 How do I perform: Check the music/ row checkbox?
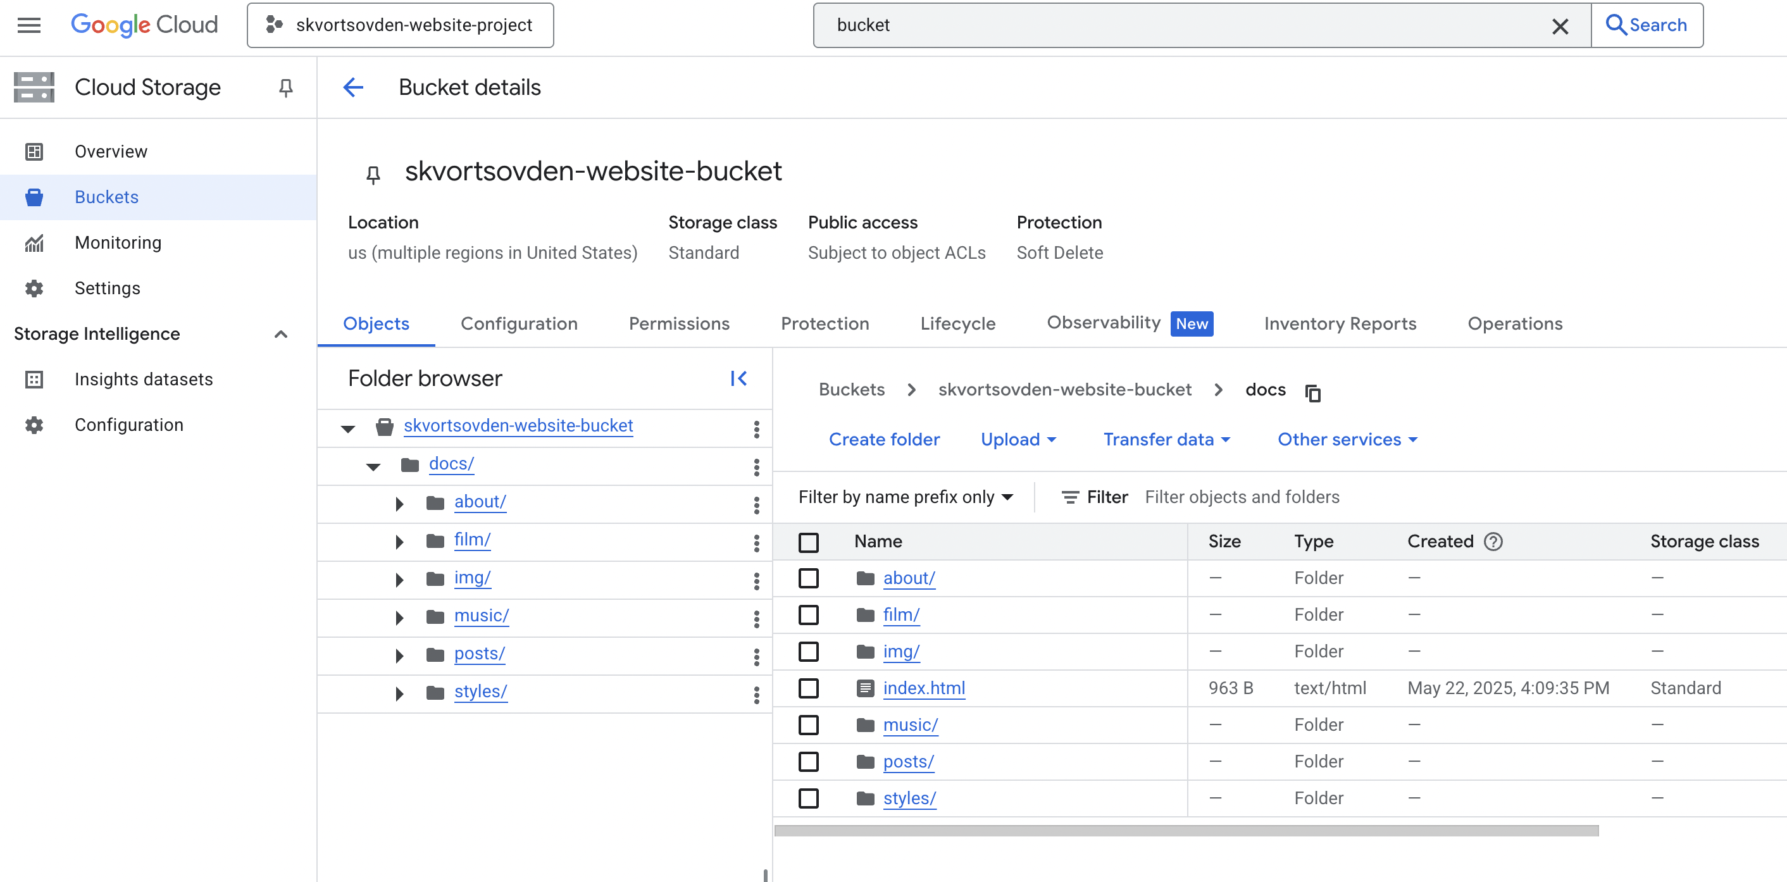[x=808, y=725]
